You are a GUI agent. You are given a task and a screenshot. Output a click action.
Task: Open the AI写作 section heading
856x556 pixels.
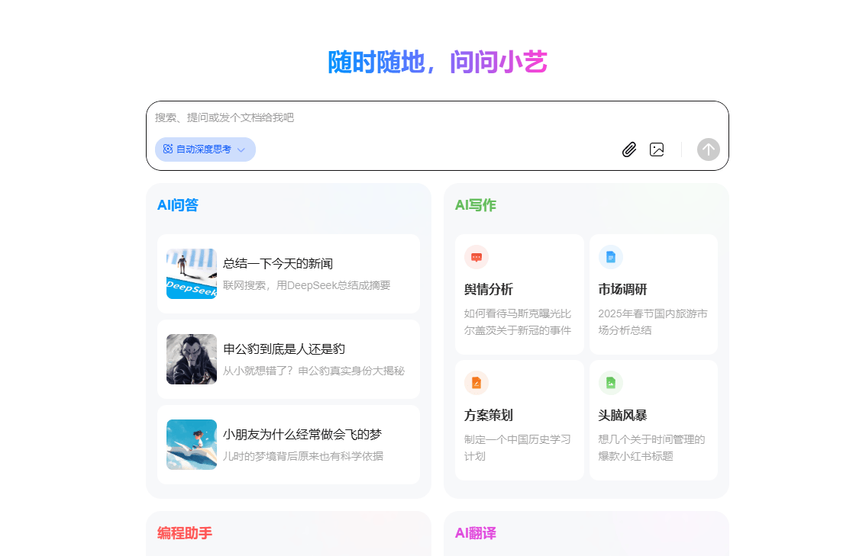(476, 205)
